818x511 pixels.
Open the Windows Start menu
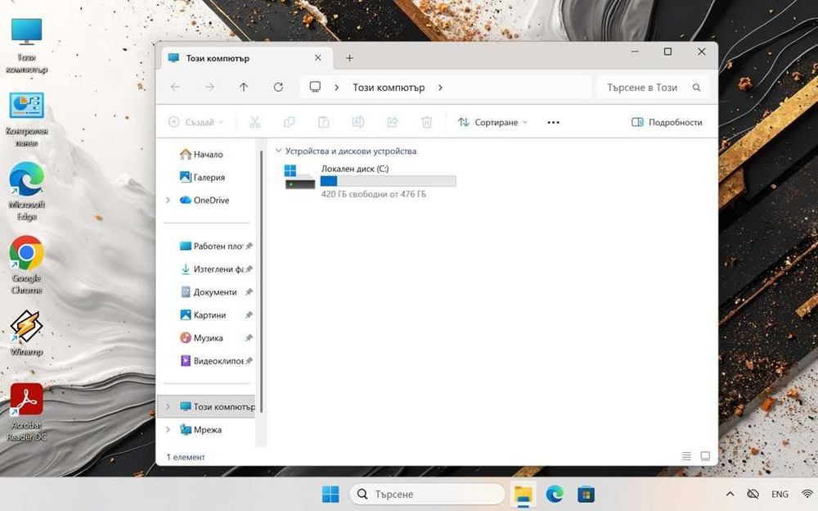330,494
